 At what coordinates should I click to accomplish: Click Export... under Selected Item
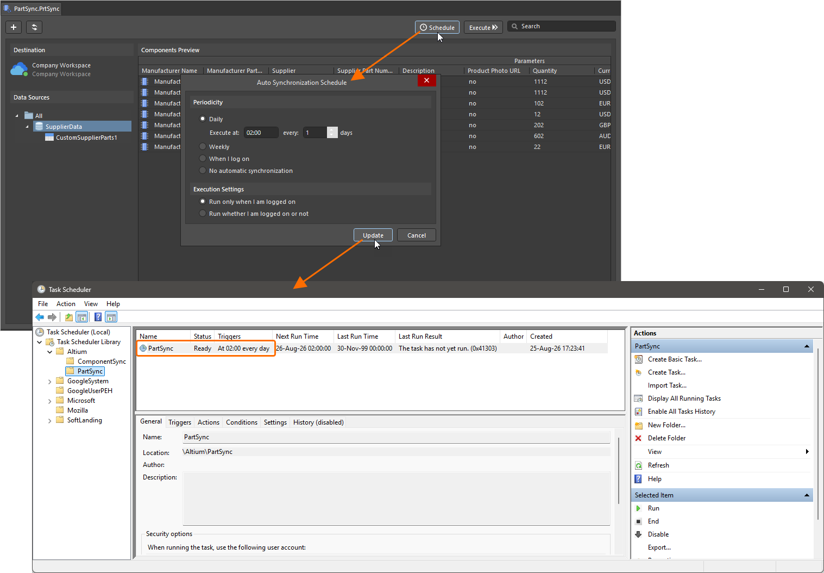click(x=659, y=547)
